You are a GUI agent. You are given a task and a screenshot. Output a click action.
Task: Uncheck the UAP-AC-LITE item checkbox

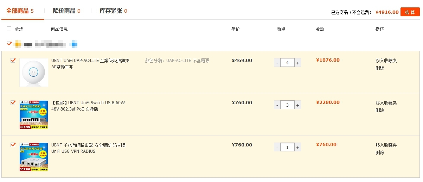(x=13, y=60)
